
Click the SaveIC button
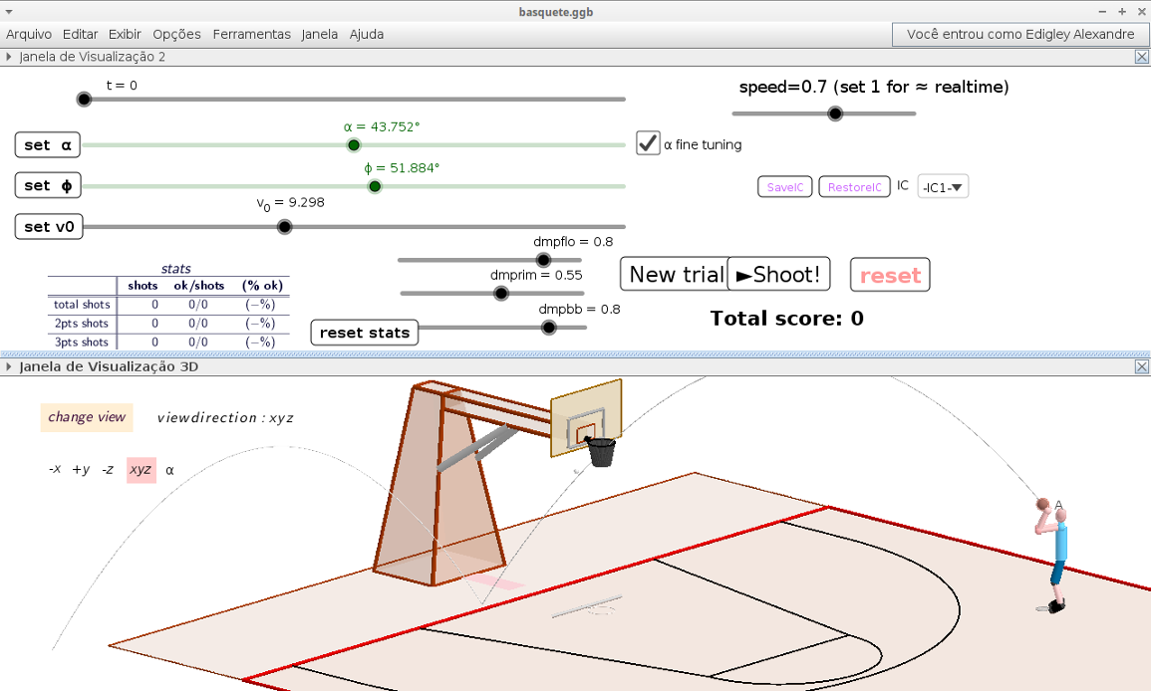click(x=784, y=187)
